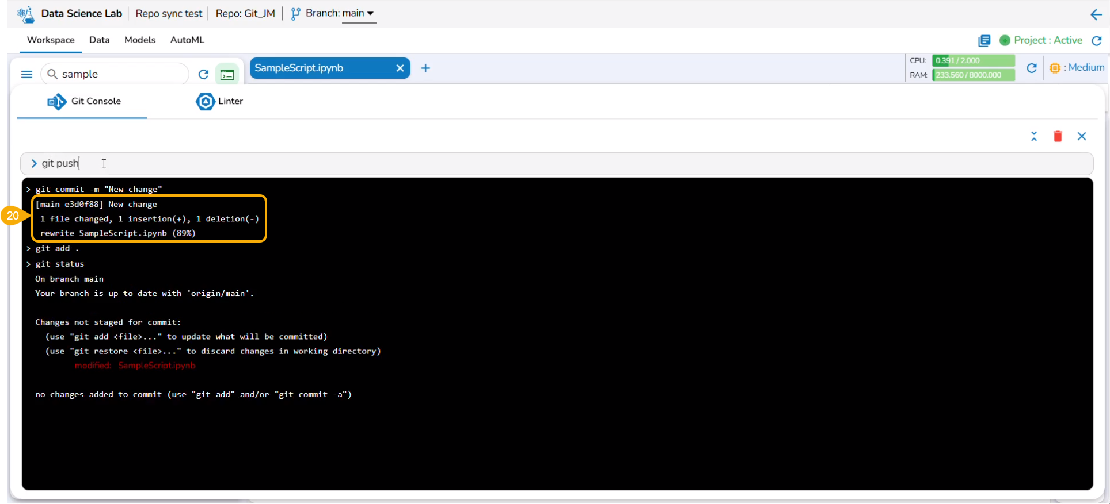Select the Git Console tab
This screenshot has width=1110, height=504.
pyautogui.click(x=84, y=101)
